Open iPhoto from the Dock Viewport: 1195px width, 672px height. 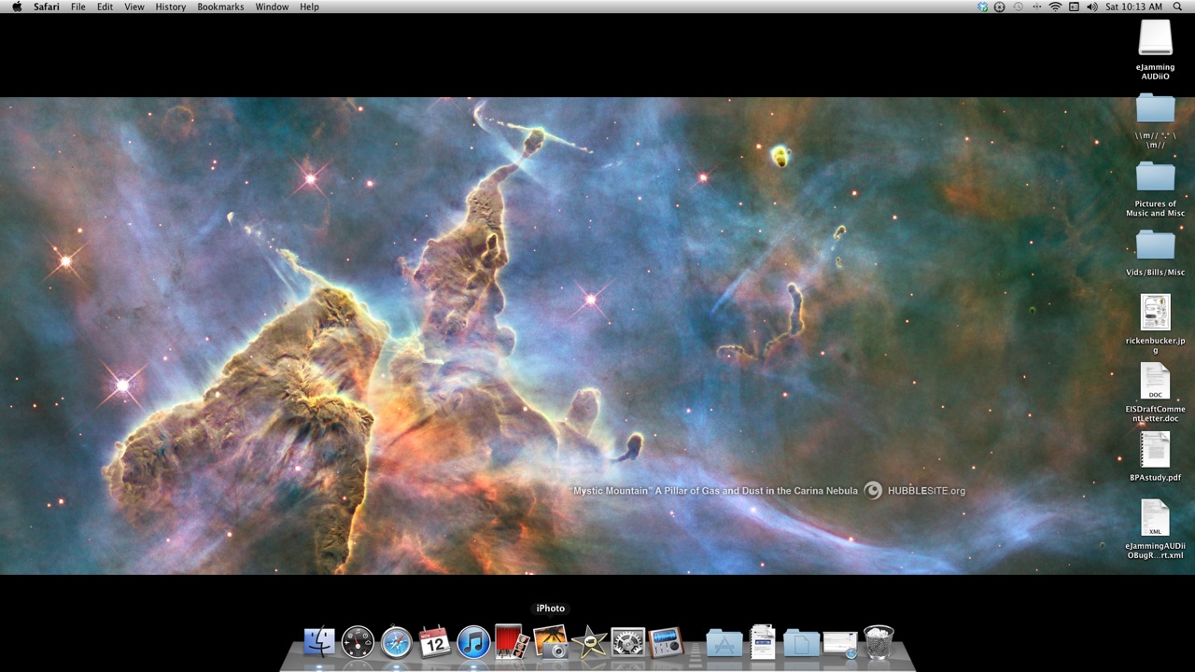[x=550, y=642]
